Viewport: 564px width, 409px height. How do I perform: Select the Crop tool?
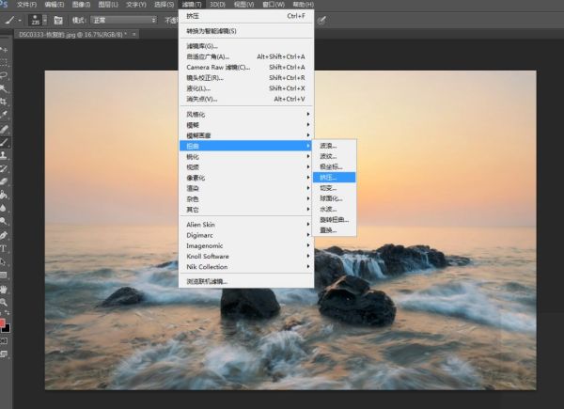(4, 102)
